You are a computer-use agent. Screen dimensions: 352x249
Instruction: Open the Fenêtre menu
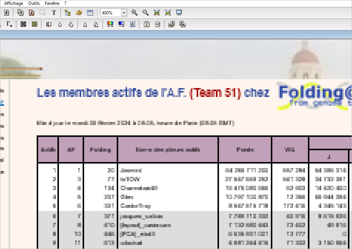click(52, 3)
